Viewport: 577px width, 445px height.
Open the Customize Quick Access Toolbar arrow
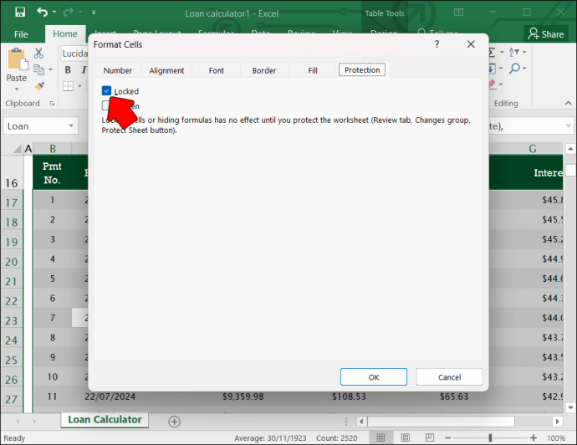(x=94, y=13)
